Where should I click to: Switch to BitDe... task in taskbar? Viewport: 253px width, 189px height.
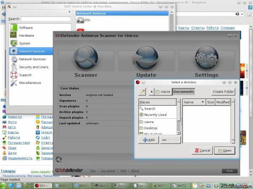coord(43,186)
